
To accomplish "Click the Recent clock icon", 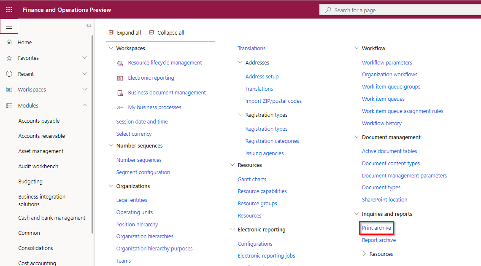I will [x=9, y=74].
